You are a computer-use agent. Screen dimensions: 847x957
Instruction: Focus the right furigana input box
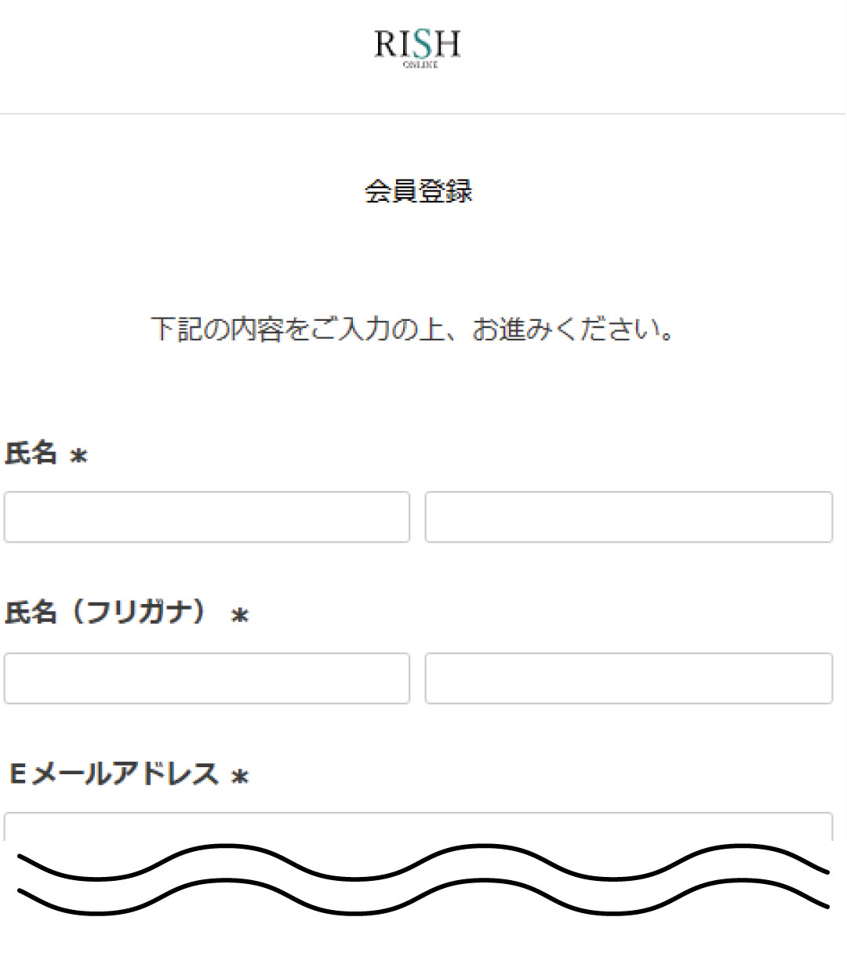[x=627, y=679]
